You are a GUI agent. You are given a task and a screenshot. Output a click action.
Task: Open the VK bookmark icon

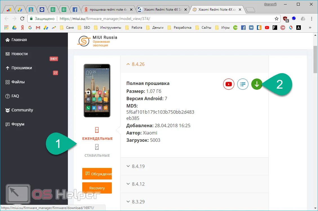[251, 28]
